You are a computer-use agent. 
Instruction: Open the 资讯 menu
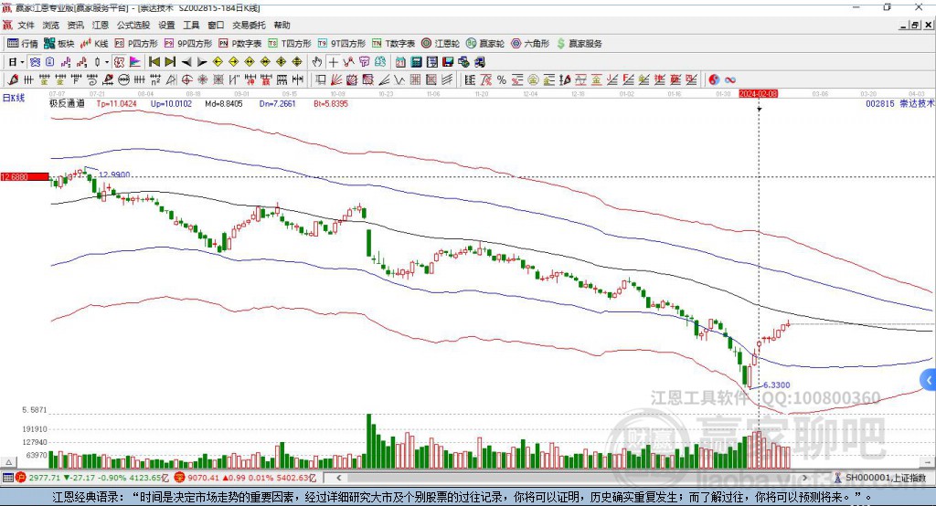pos(75,25)
